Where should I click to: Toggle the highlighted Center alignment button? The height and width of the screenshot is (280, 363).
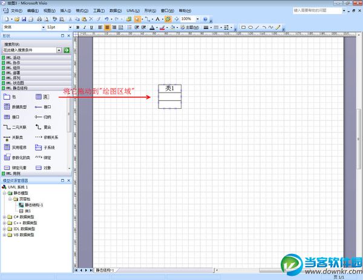[107, 27]
